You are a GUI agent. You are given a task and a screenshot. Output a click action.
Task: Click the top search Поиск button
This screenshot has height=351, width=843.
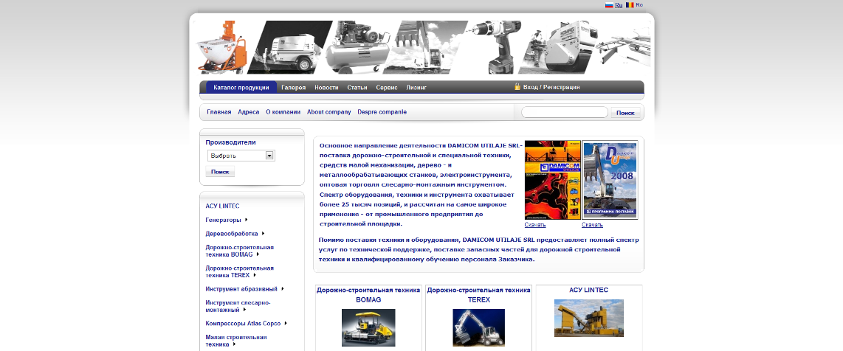tap(625, 113)
